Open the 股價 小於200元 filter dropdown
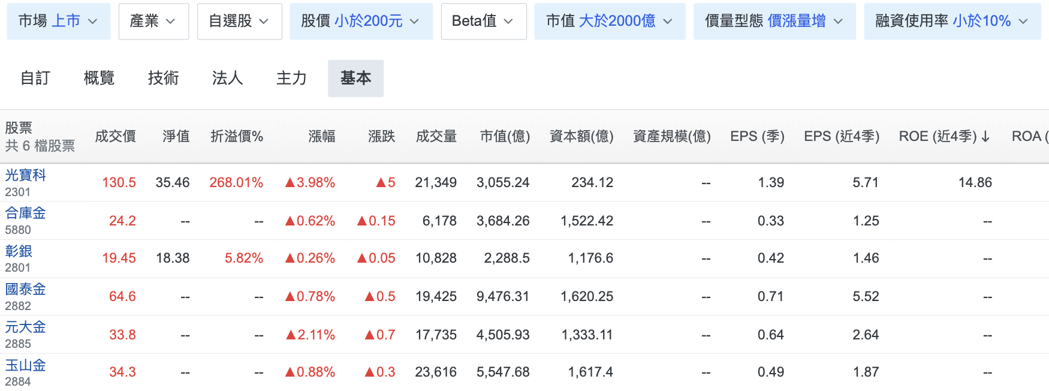 361,21
